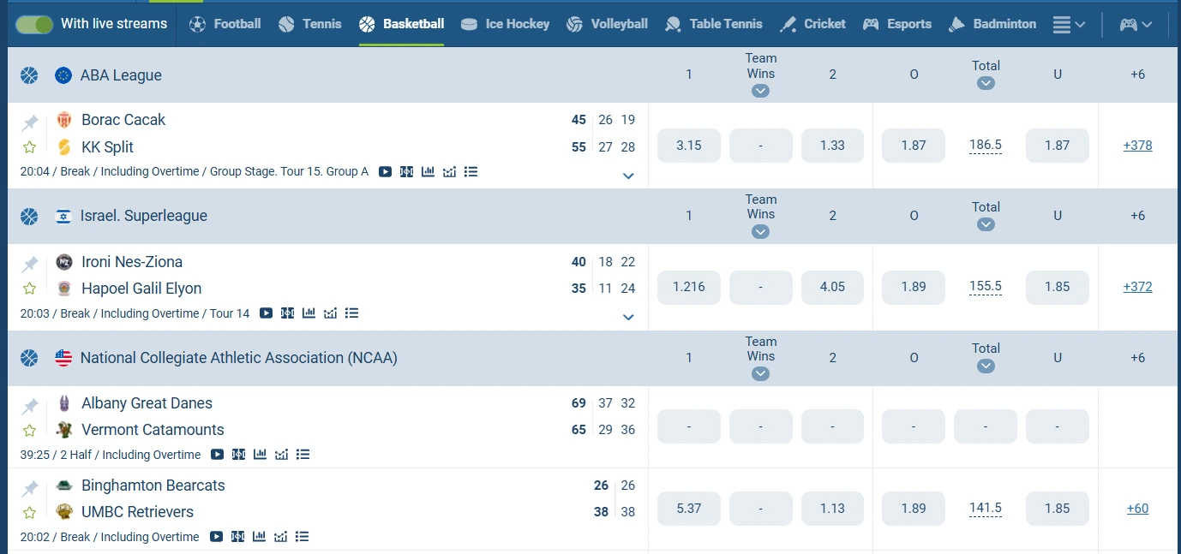1181x554 pixels.
Task: Click the esports gamepad icon at far right
Action: [x=1136, y=24]
